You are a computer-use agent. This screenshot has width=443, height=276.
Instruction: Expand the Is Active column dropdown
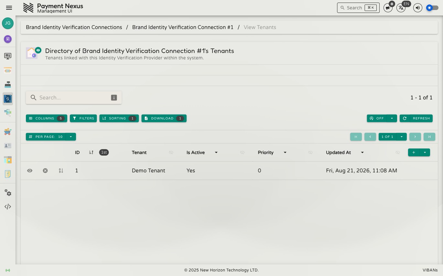[x=216, y=152]
